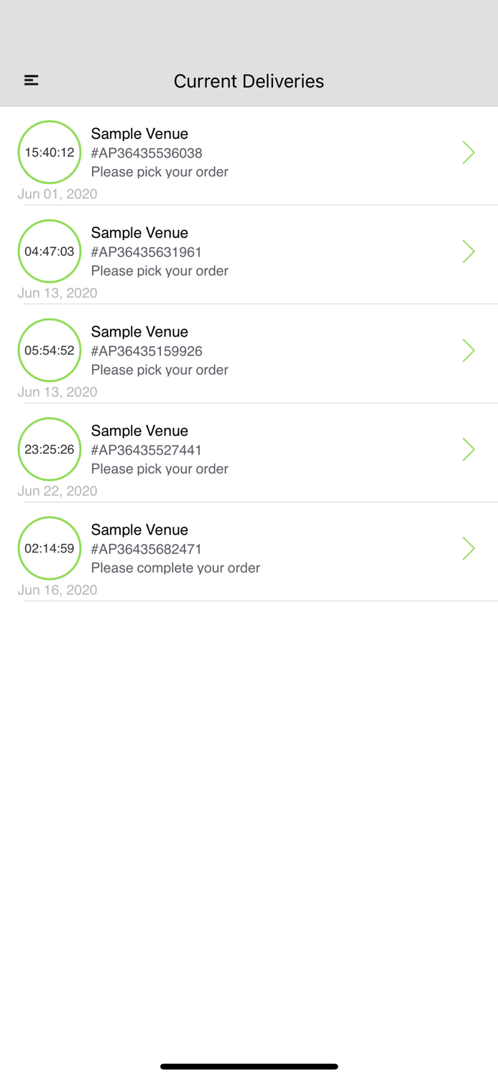Open chevron for order #AP36435682471
Screen dimensions: 498x1079
pyautogui.click(x=469, y=548)
